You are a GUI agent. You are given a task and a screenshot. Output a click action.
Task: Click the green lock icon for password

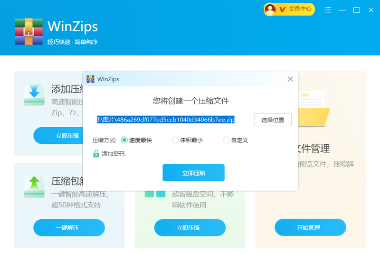[x=96, y=154]
